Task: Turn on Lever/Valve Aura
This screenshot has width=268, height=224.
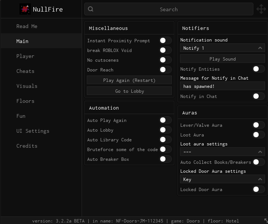Action: [258, 125]
